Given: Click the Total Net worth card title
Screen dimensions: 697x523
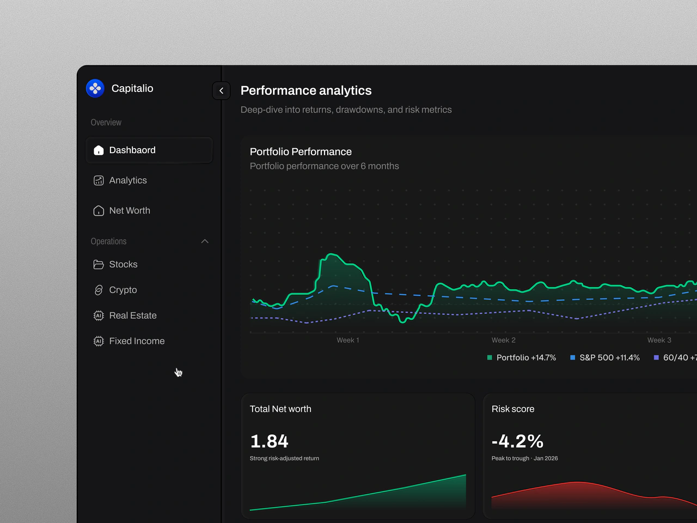Looking at the screenshot, I should pos(280,409).
